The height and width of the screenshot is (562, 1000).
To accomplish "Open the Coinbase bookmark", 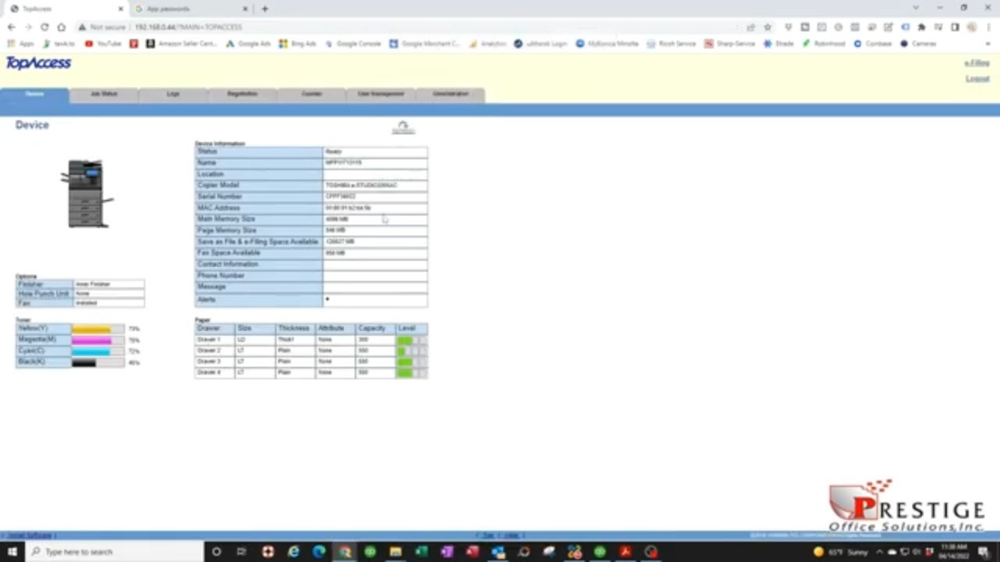I will coord(873,44).
